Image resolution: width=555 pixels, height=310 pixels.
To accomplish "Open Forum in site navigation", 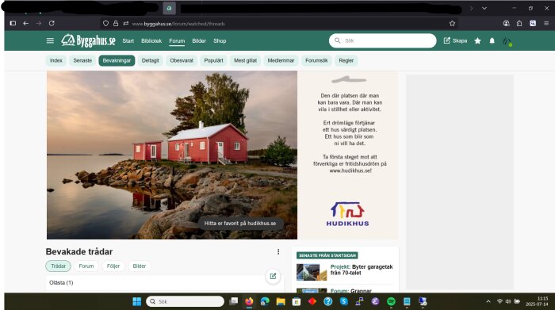I will [177, 40].
